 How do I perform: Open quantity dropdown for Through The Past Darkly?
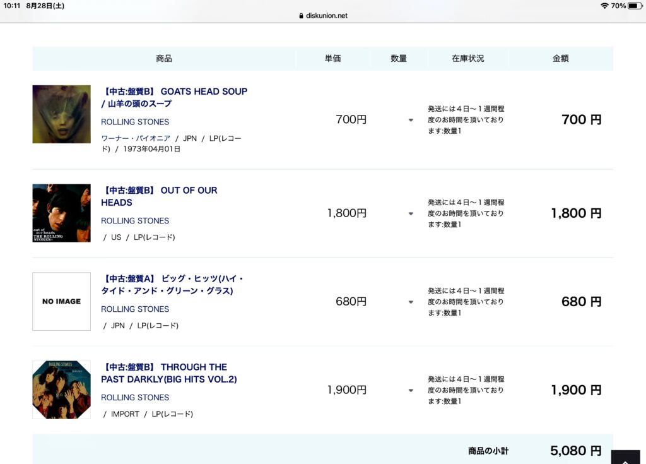point(411,390)
